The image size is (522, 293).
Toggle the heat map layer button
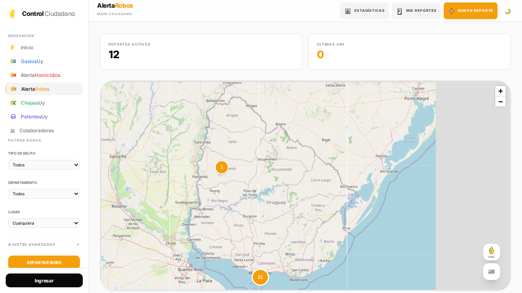pyautogui.click(x=491, y=252)
